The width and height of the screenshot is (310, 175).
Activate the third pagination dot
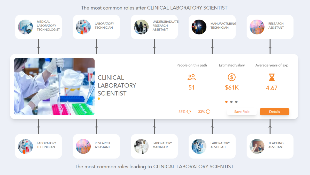point(236,102)
